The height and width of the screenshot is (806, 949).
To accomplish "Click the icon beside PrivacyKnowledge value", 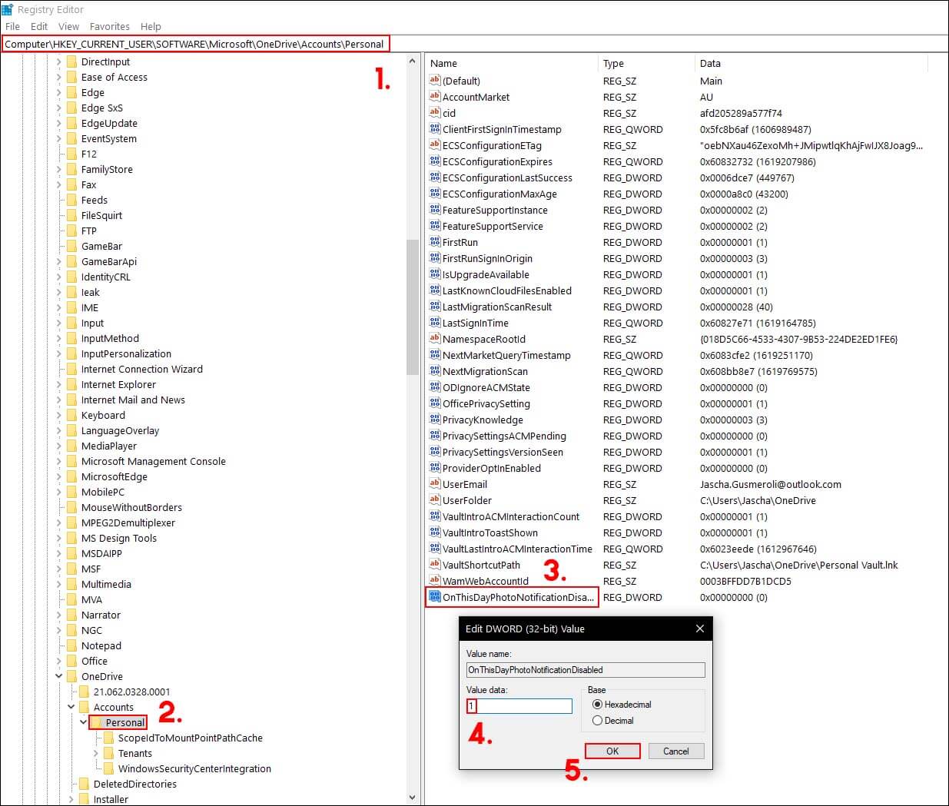I will [435, 420].
